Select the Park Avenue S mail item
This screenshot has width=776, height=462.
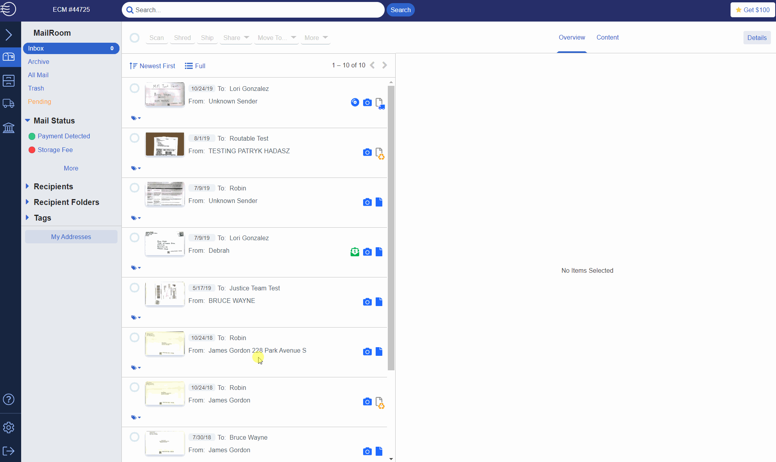coord(134,337)
